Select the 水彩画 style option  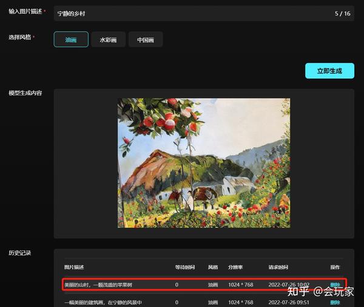tap(108, 40)
